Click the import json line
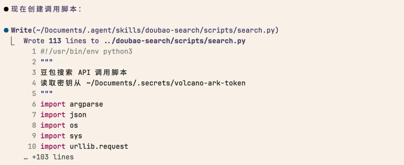This screenshot has height=165, width=404. coord(63,115)
